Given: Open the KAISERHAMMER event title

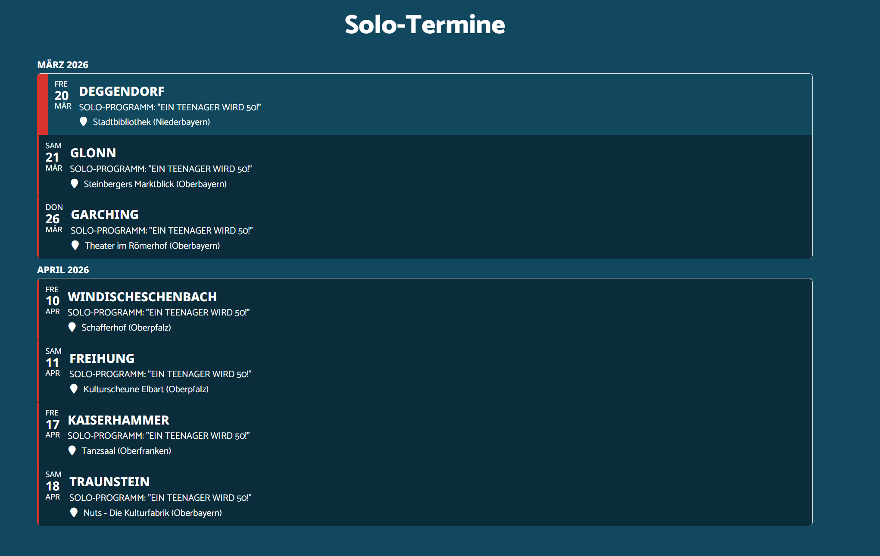Looking at the screenshot, I should pos(119,420).
